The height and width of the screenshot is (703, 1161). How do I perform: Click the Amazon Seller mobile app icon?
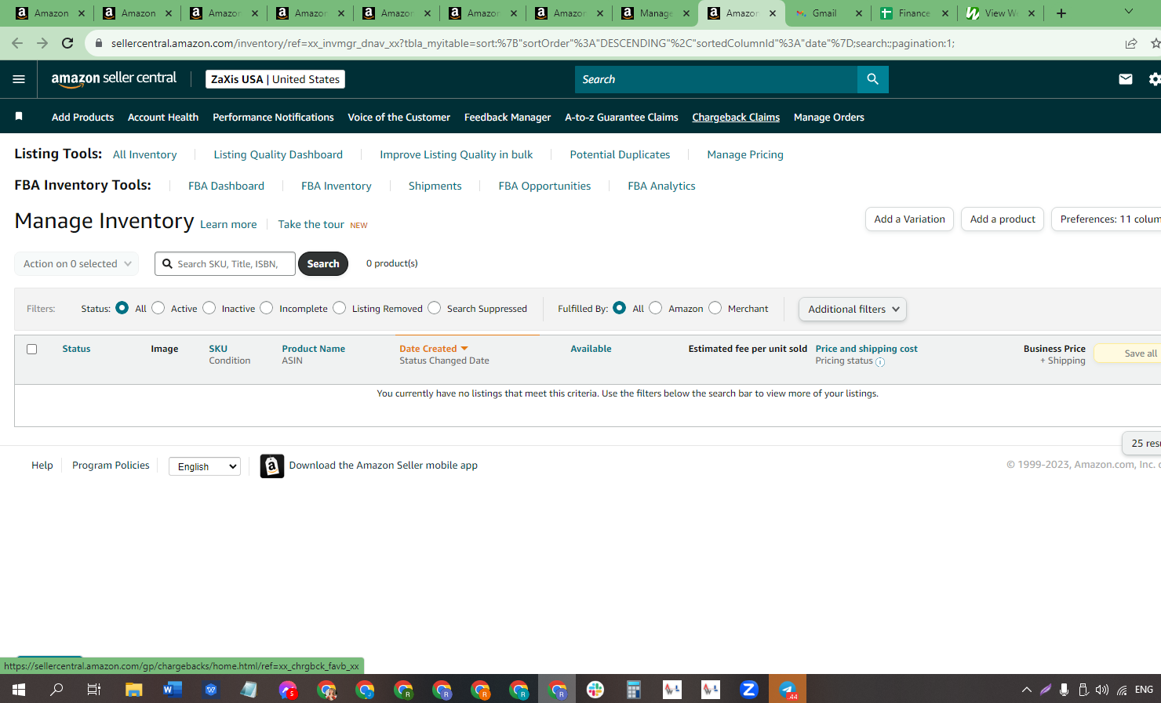(272, 466)
